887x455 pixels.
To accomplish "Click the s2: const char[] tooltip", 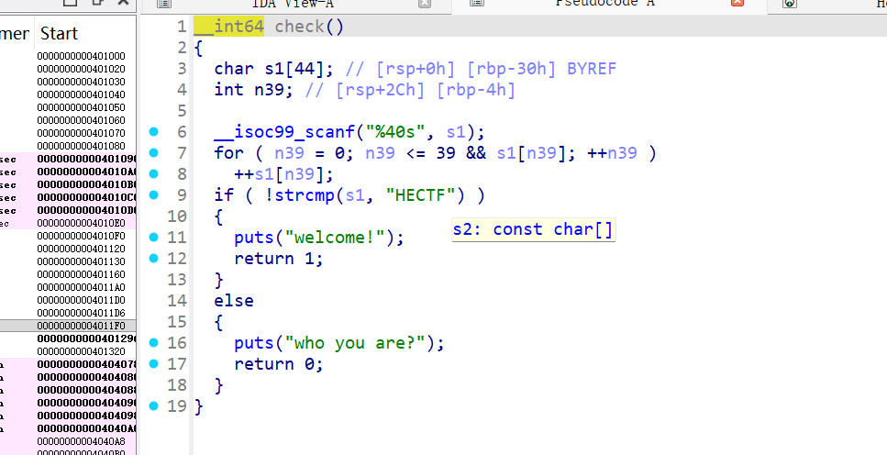I will 534,229.
